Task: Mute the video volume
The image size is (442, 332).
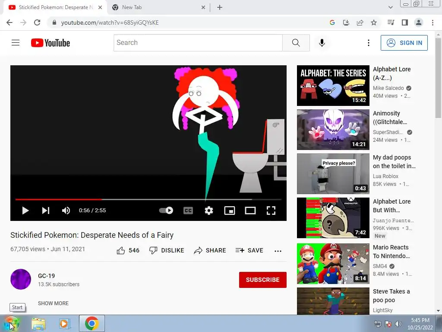Action: pos(66,211)
